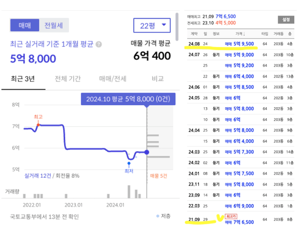Sort by 가격 column header
Screen dimensions: 301x235
pyautogui.click(x=240, y=34)
